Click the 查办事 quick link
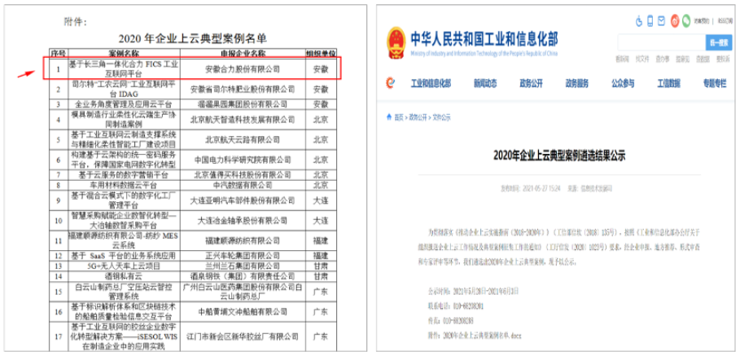The image size is (740, 356). pyautogui.click(x=662, y=59)
